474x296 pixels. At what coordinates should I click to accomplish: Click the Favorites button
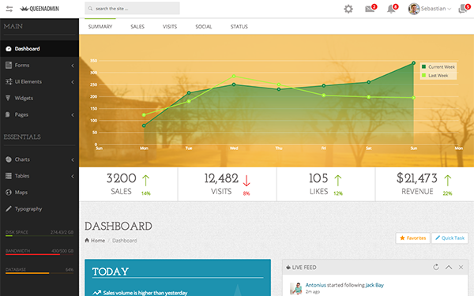tap(412, 238)
